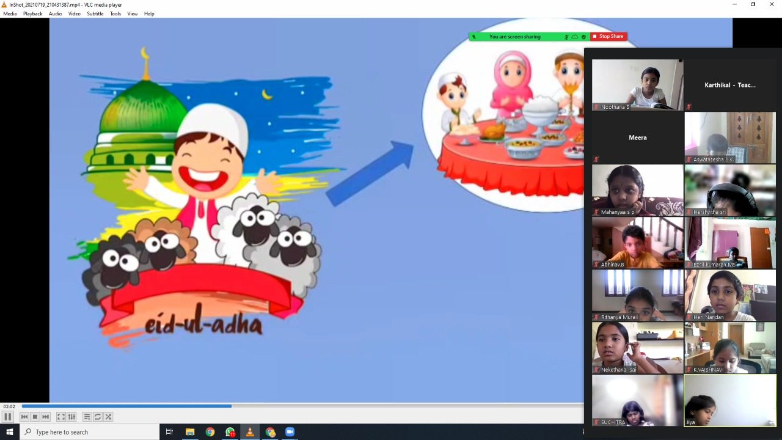Image resolution: width=782 pixels, height=440 pixels.
Task: Open WhatsApp from the taskbar
Action: pos(230,432)
